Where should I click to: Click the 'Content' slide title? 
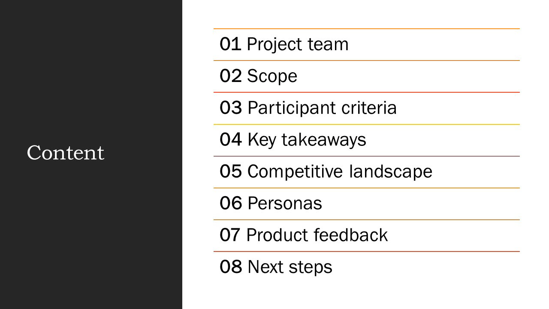[x=66, y=153]
